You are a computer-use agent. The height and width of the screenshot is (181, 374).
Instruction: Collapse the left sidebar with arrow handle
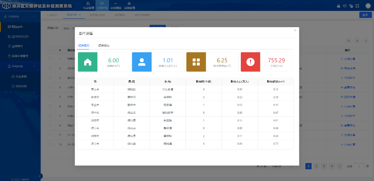41,176
